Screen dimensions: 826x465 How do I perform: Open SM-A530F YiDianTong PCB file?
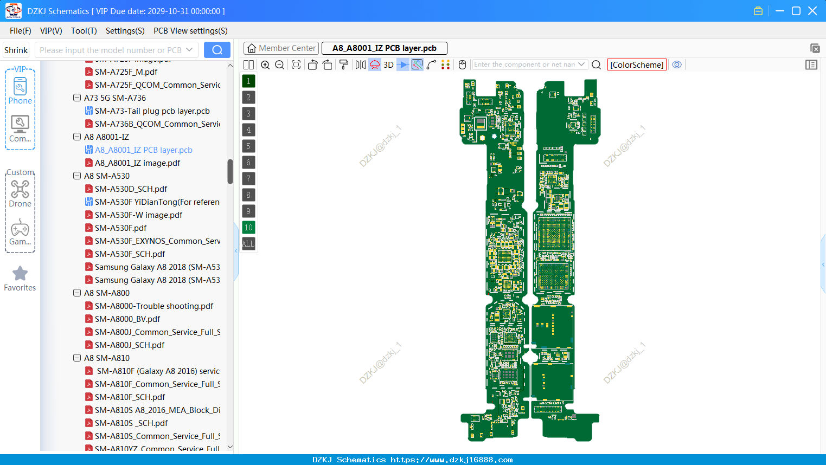coord(157,202)
